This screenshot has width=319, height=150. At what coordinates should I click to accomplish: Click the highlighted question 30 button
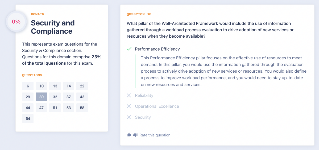coord(42,97)
